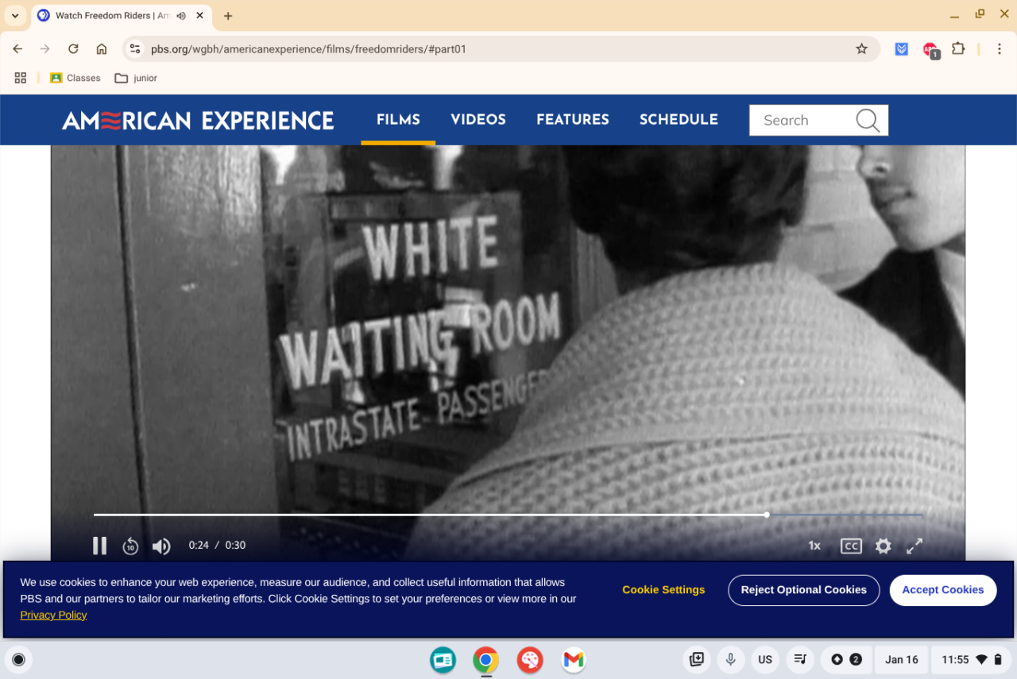Bookmark this page with the star

[861, 49]
